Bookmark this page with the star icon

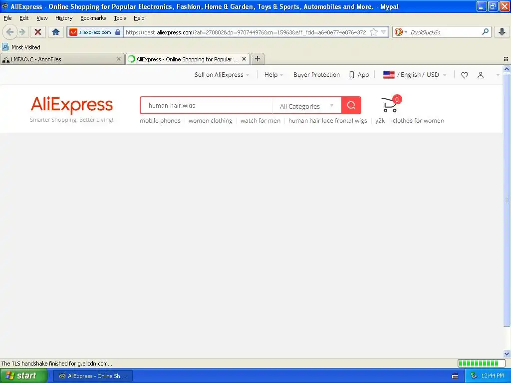click(374, 32)
